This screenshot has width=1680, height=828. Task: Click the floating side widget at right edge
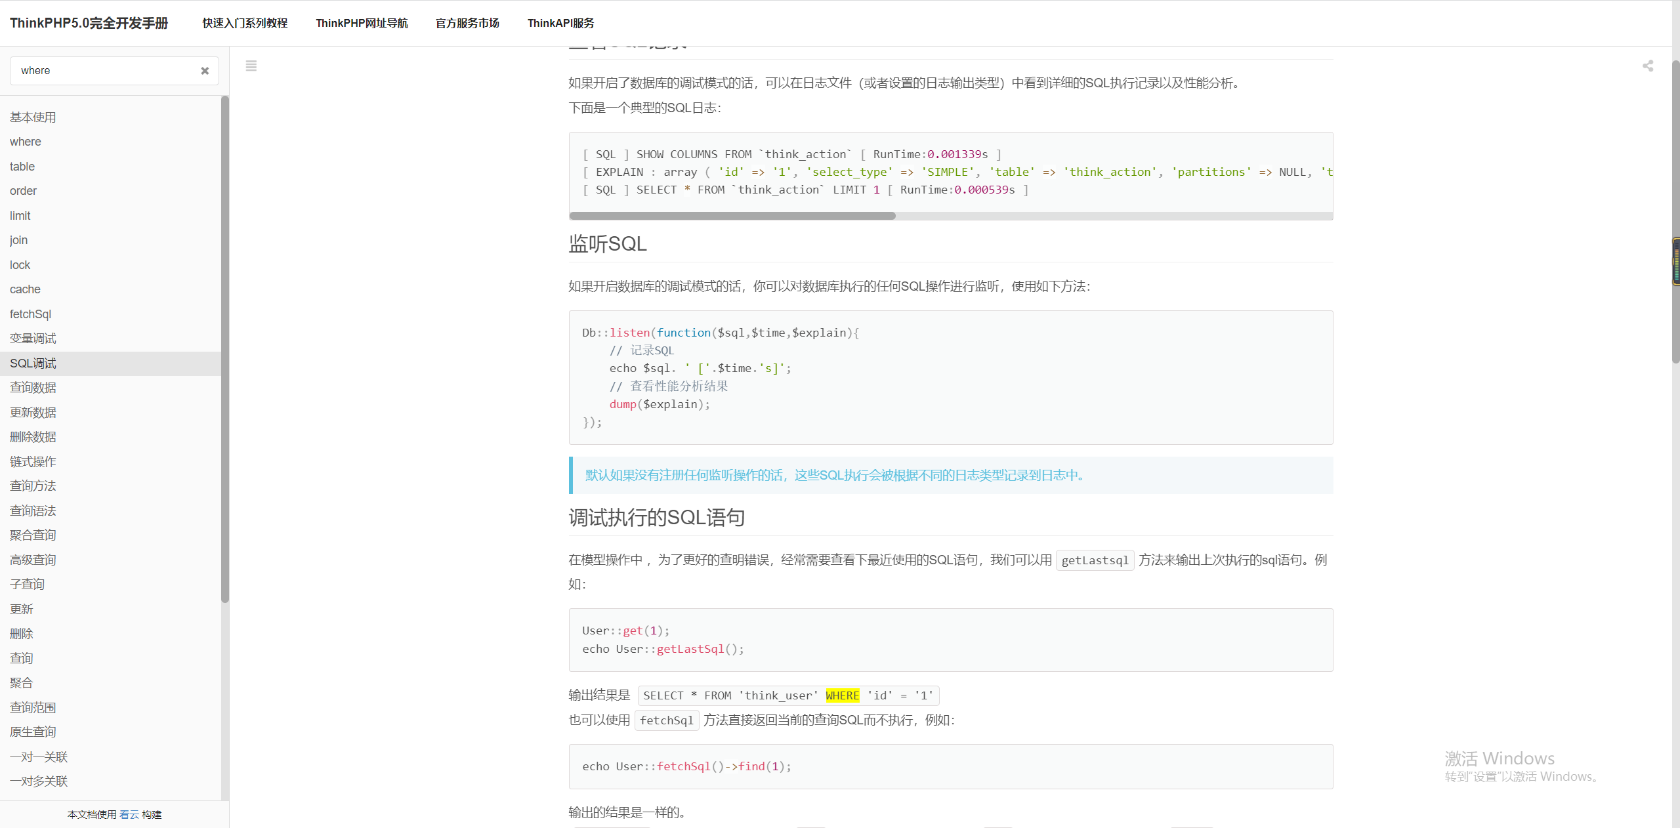(1675, 261)
